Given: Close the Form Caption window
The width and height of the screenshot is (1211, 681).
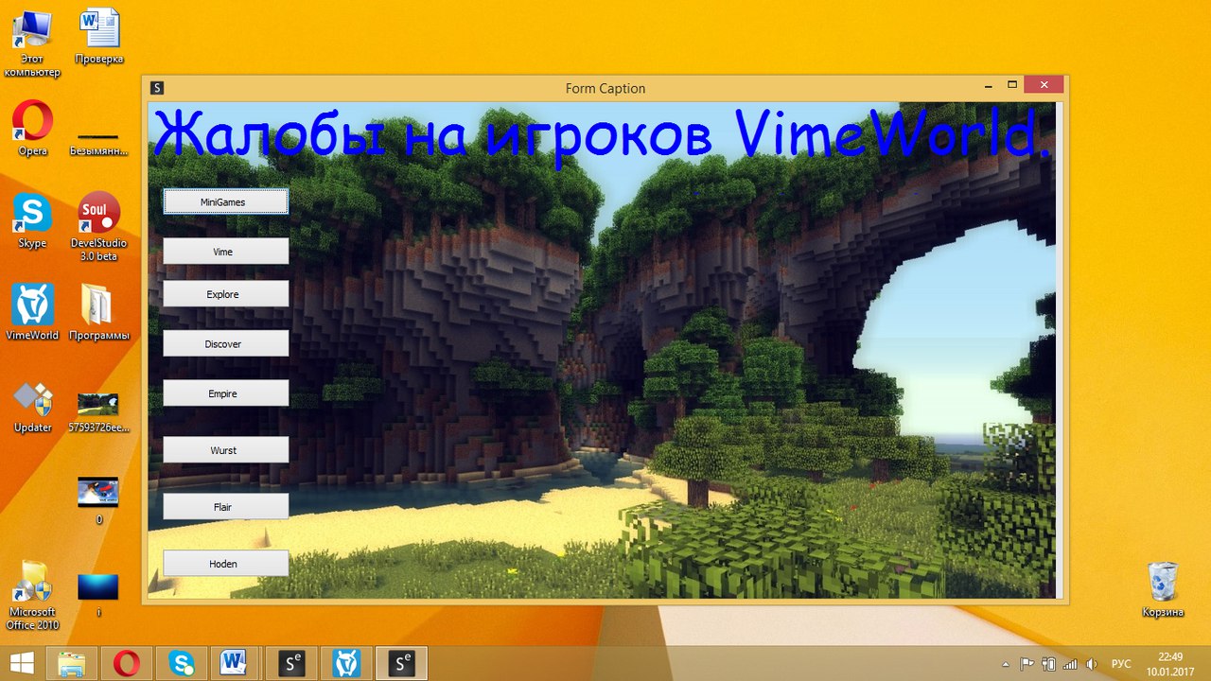Looking at the screenshot, I should pyautogui.click(x=1044, y=84).
